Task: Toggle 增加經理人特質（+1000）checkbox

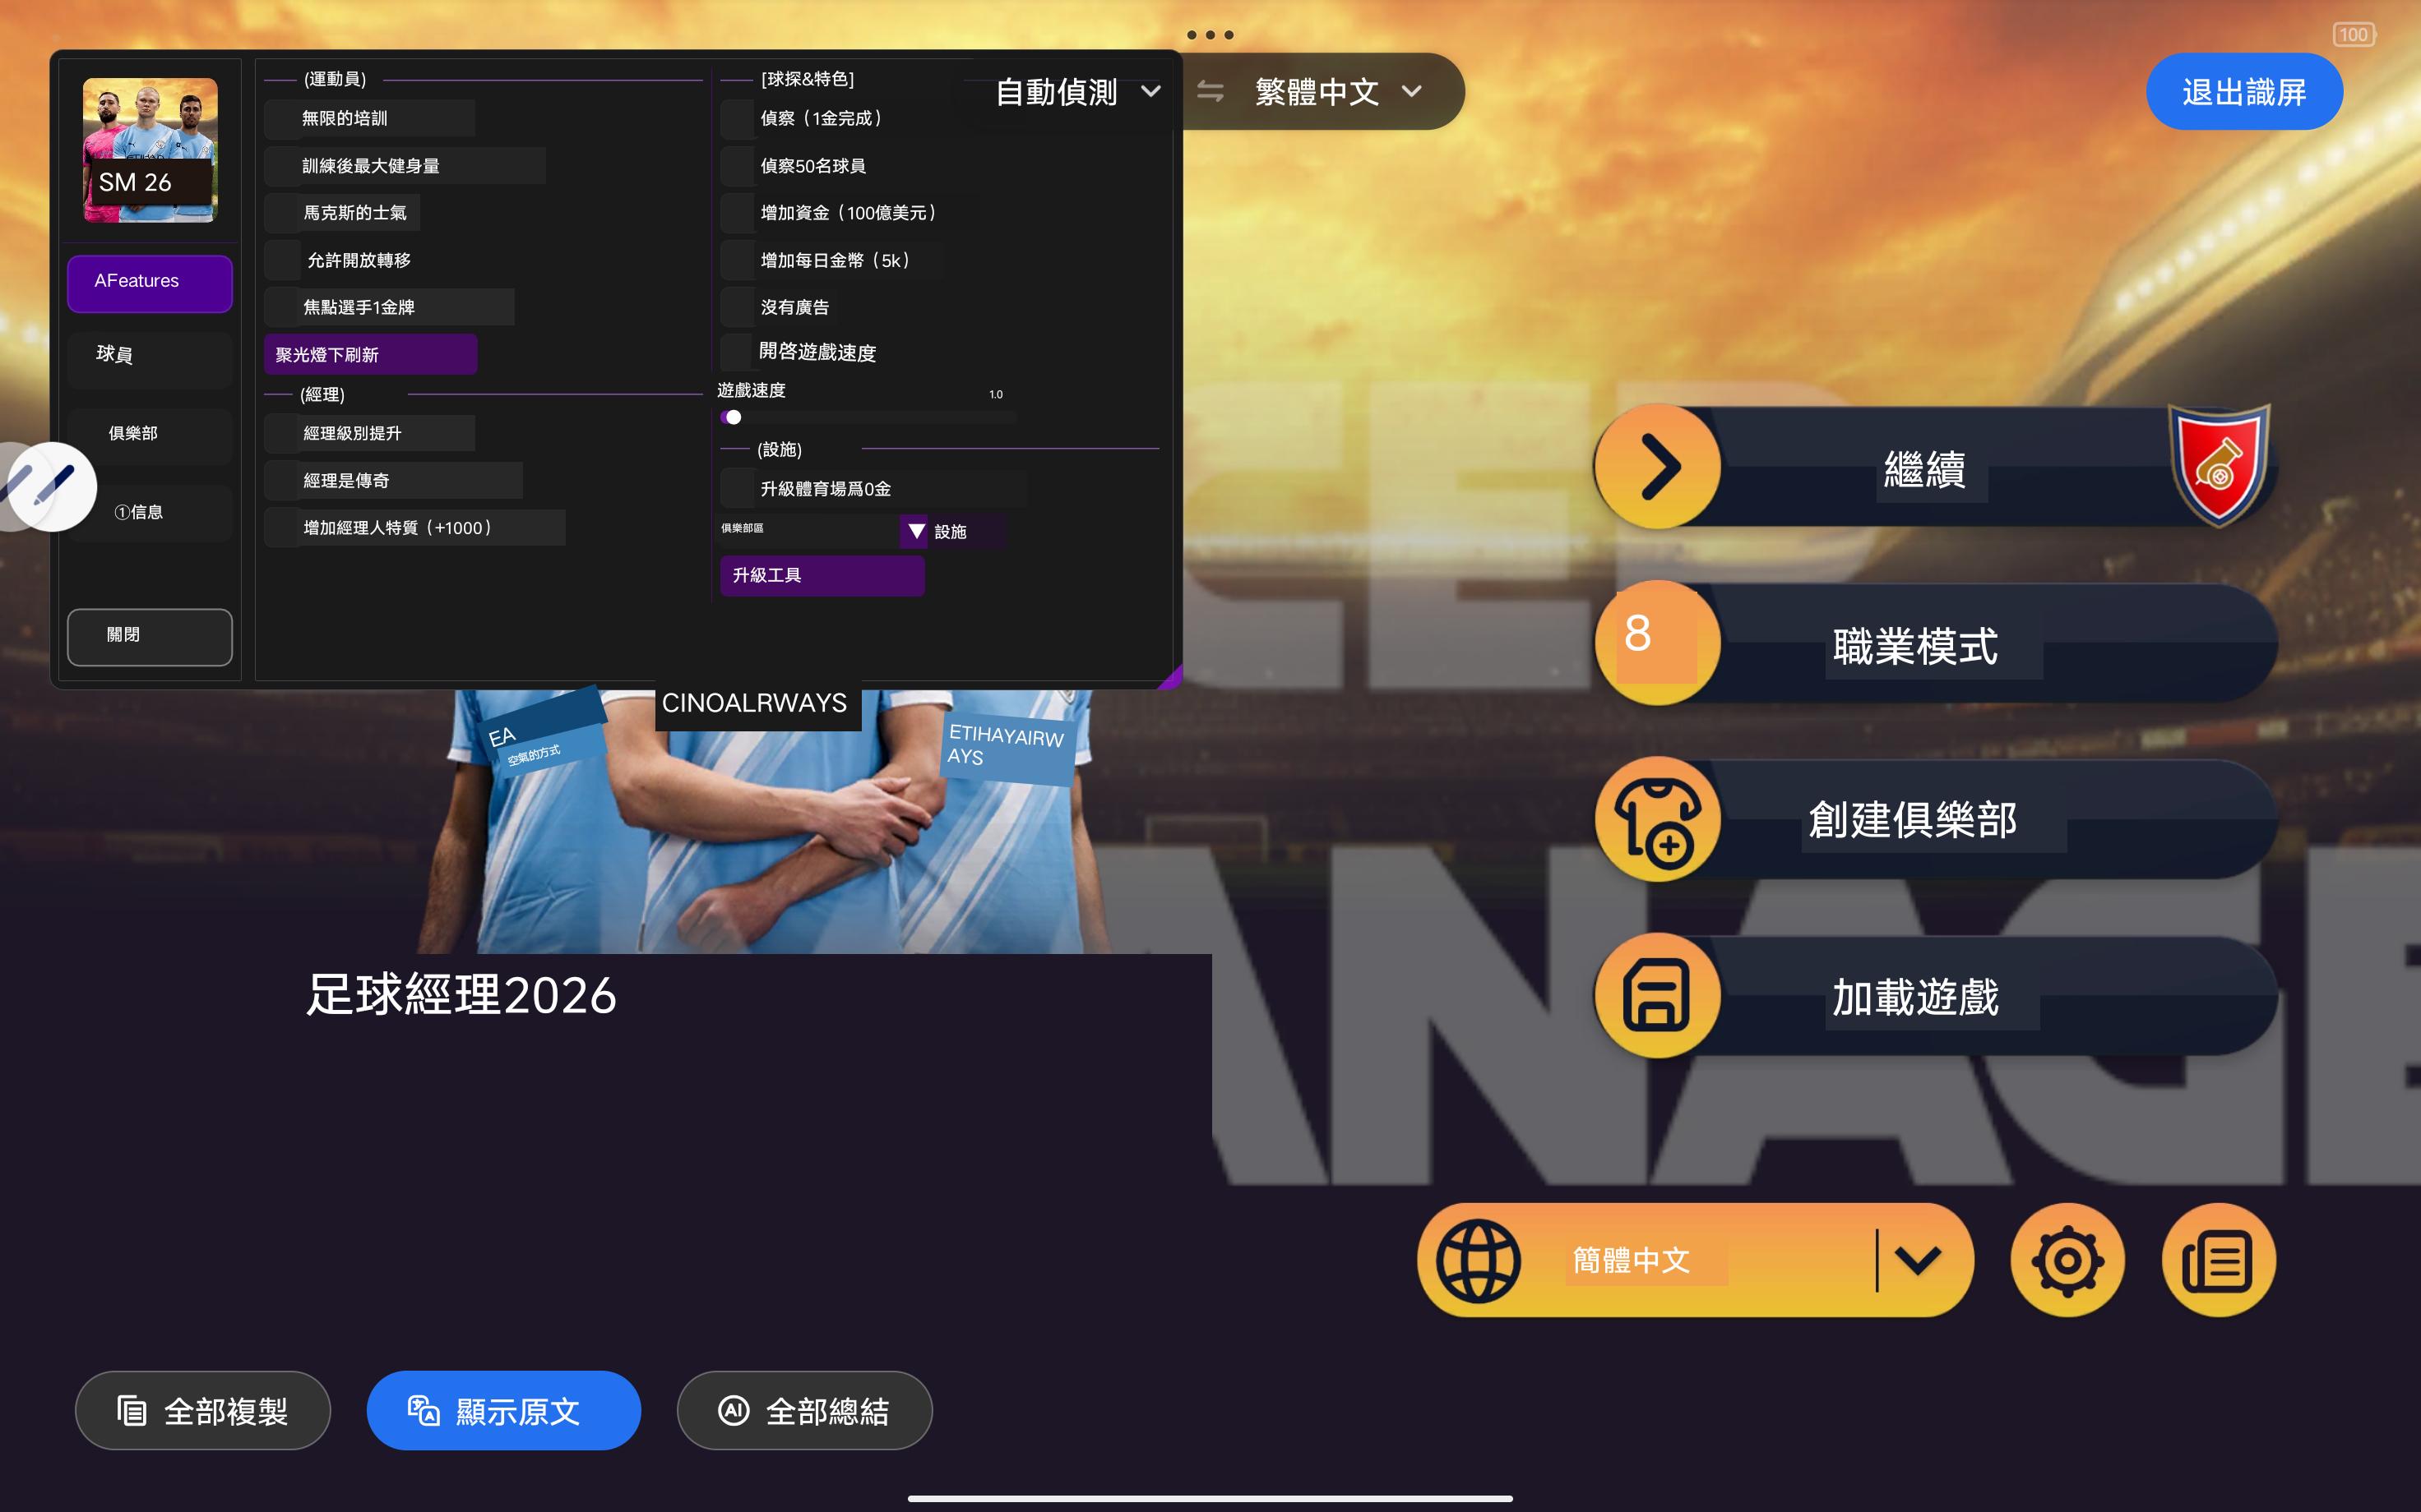Action: coord(283,528)
